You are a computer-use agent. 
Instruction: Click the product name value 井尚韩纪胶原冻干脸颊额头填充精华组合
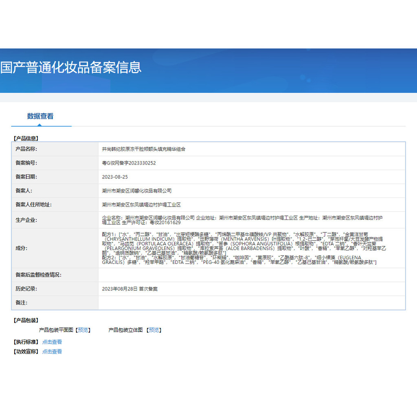[143, 149]
